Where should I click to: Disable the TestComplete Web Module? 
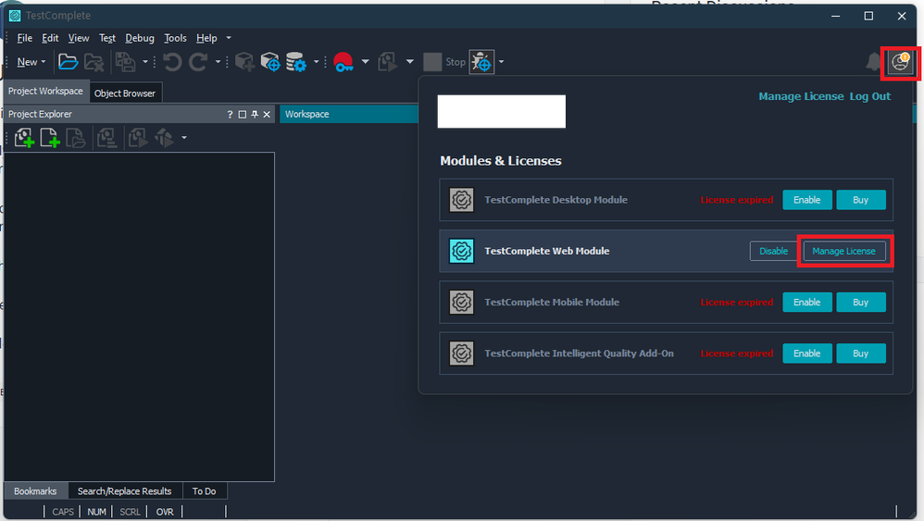pos(773,251)
